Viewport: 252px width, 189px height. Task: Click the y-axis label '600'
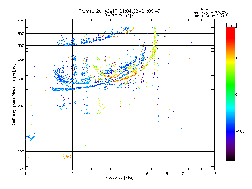tap(21, 34)
